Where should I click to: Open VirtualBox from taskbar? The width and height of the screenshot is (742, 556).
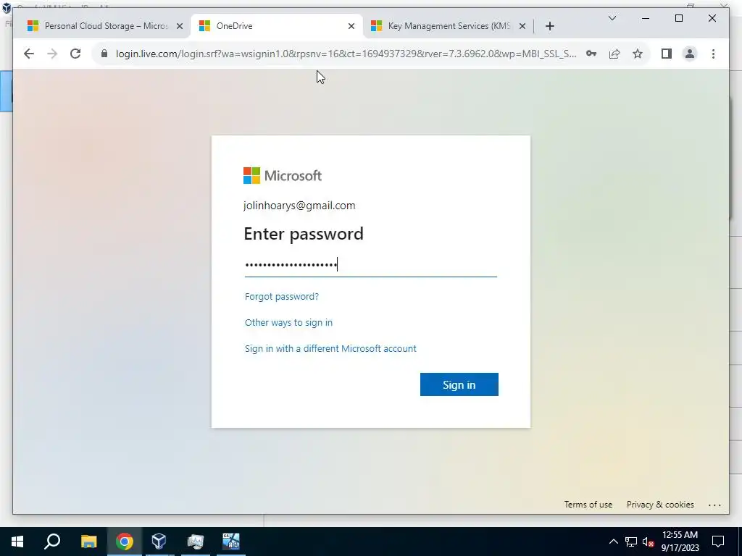pyautogui.click(x=159, y=542)
